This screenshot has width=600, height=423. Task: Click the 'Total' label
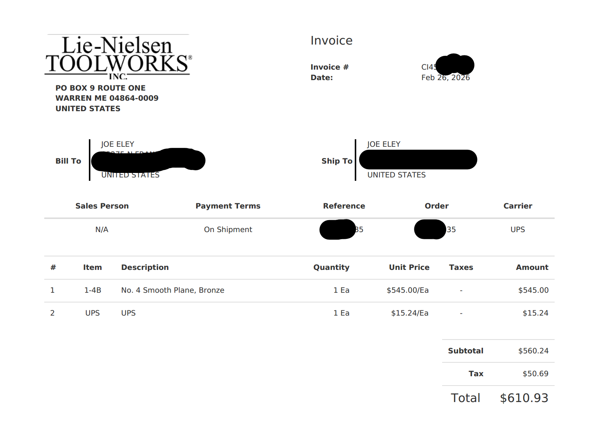[x=465, y=398]
